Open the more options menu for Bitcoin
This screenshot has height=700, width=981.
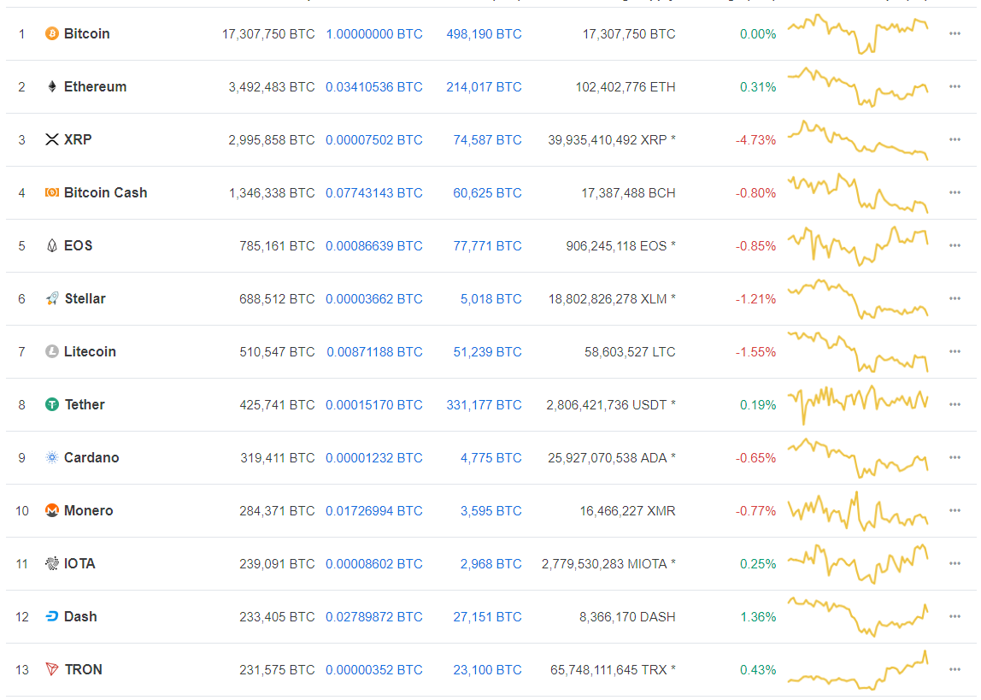point(955,34)
